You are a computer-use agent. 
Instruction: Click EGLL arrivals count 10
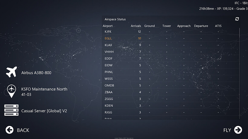click(139, 38)
